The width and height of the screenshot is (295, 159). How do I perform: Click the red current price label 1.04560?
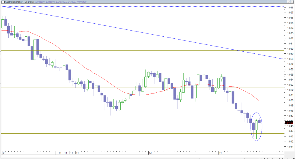coord(289,123)
